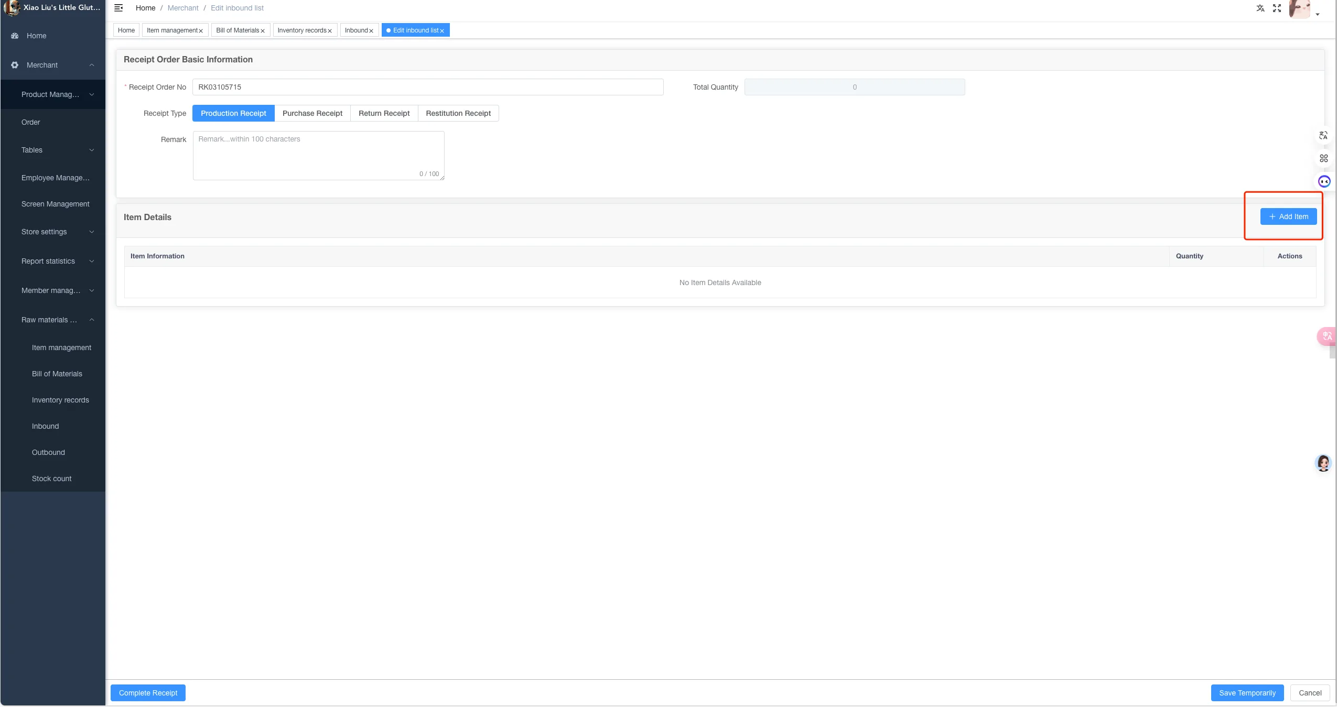The image size is (1337, 707).
Task: Click the floating translate widget icon
Action: click(x=1323, y=136)
